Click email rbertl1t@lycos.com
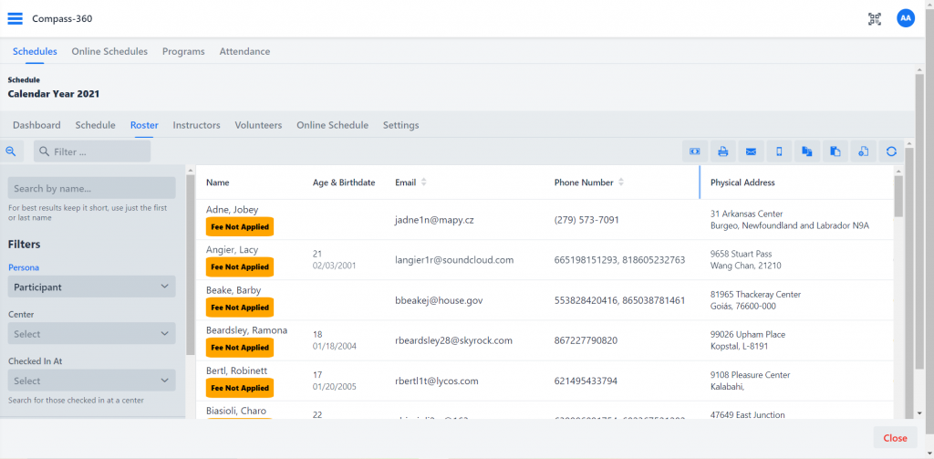This screenshot has width=934, height=459. tap(437, 381)
